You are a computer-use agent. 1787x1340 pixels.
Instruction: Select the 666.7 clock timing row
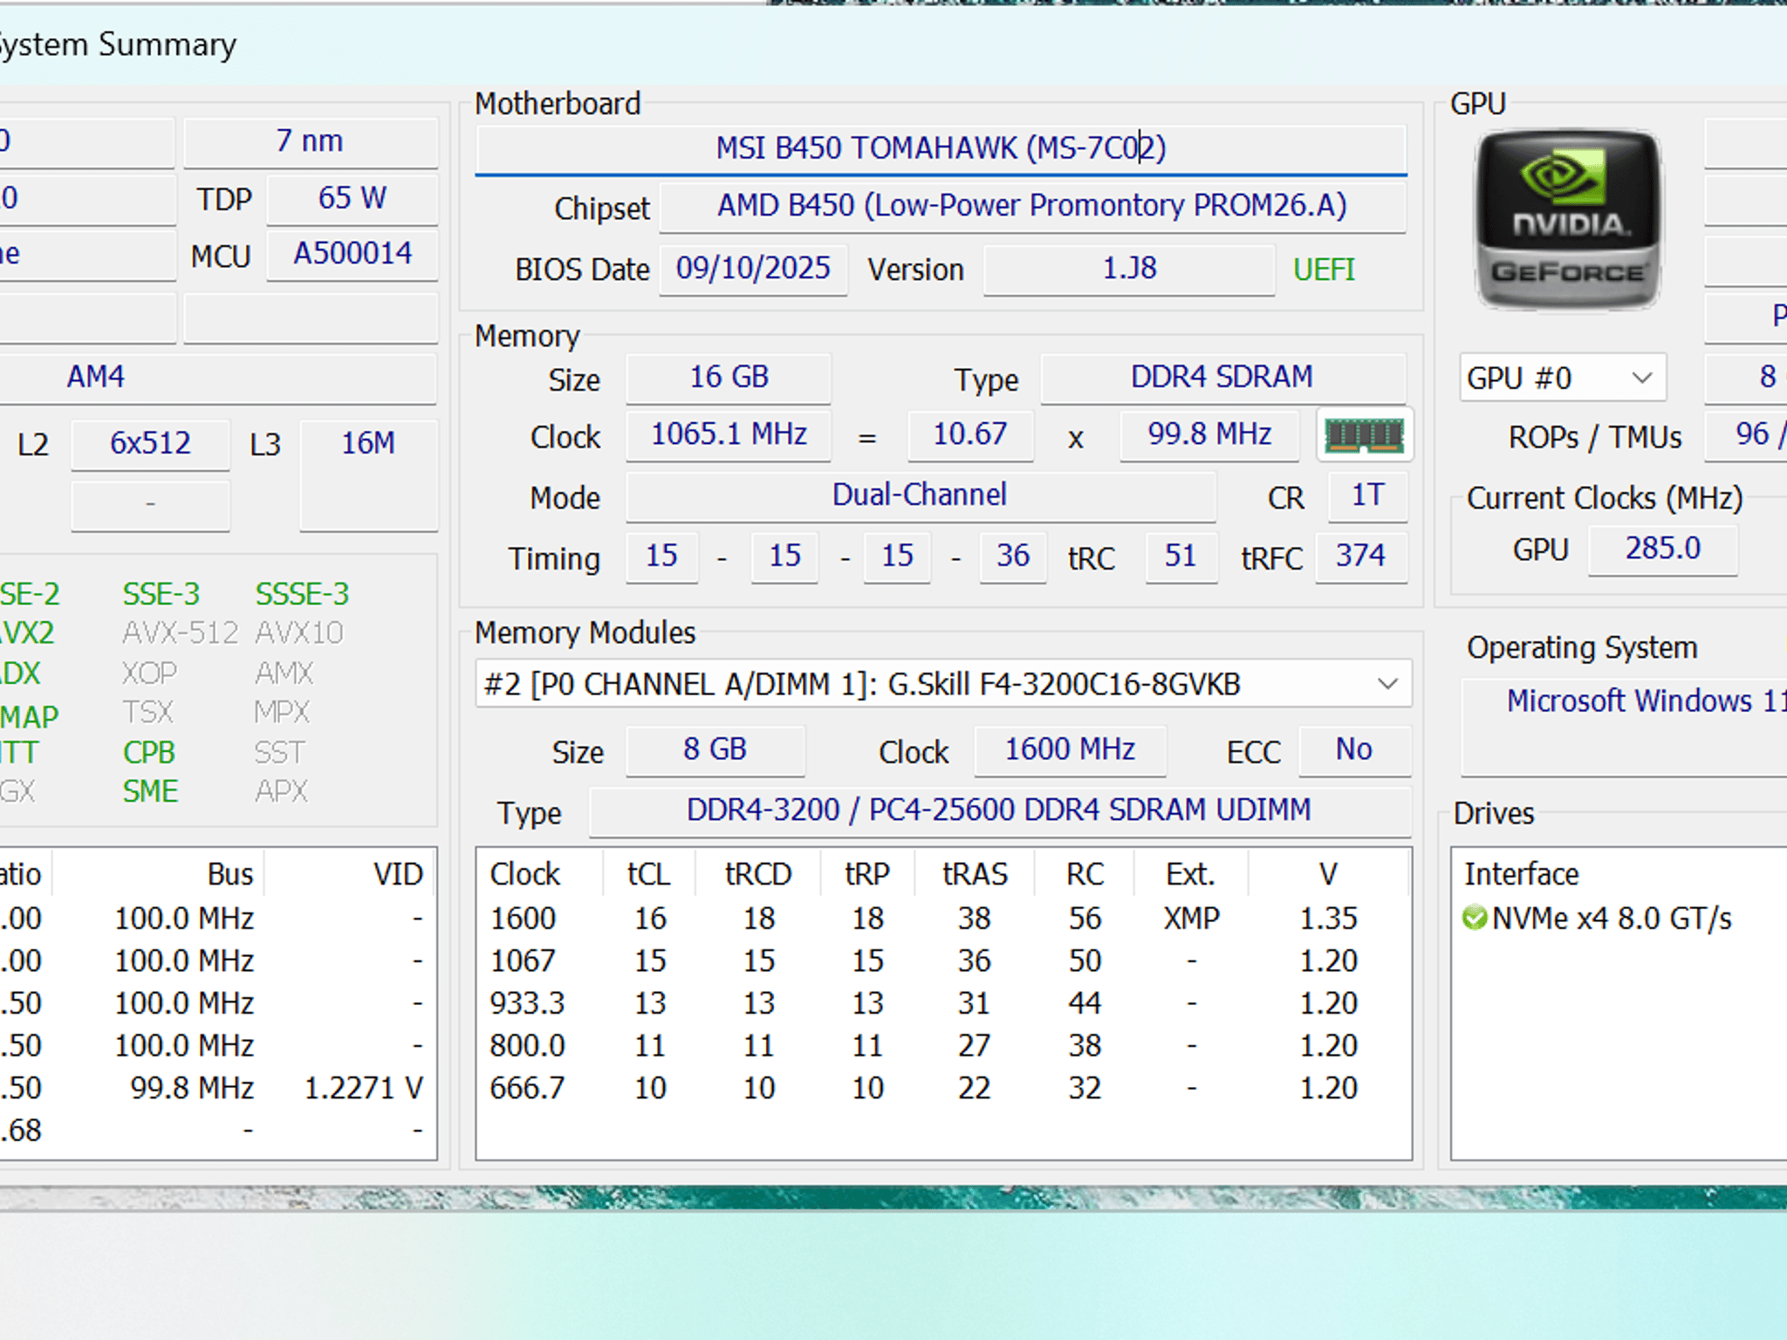click(943, 1089)
